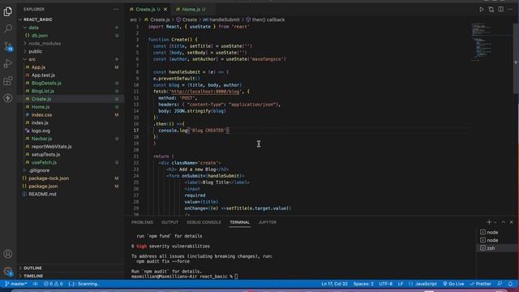Click the master branch indicator in status bar
Viewport: 519px width, 292px height.
pos(16,284)
